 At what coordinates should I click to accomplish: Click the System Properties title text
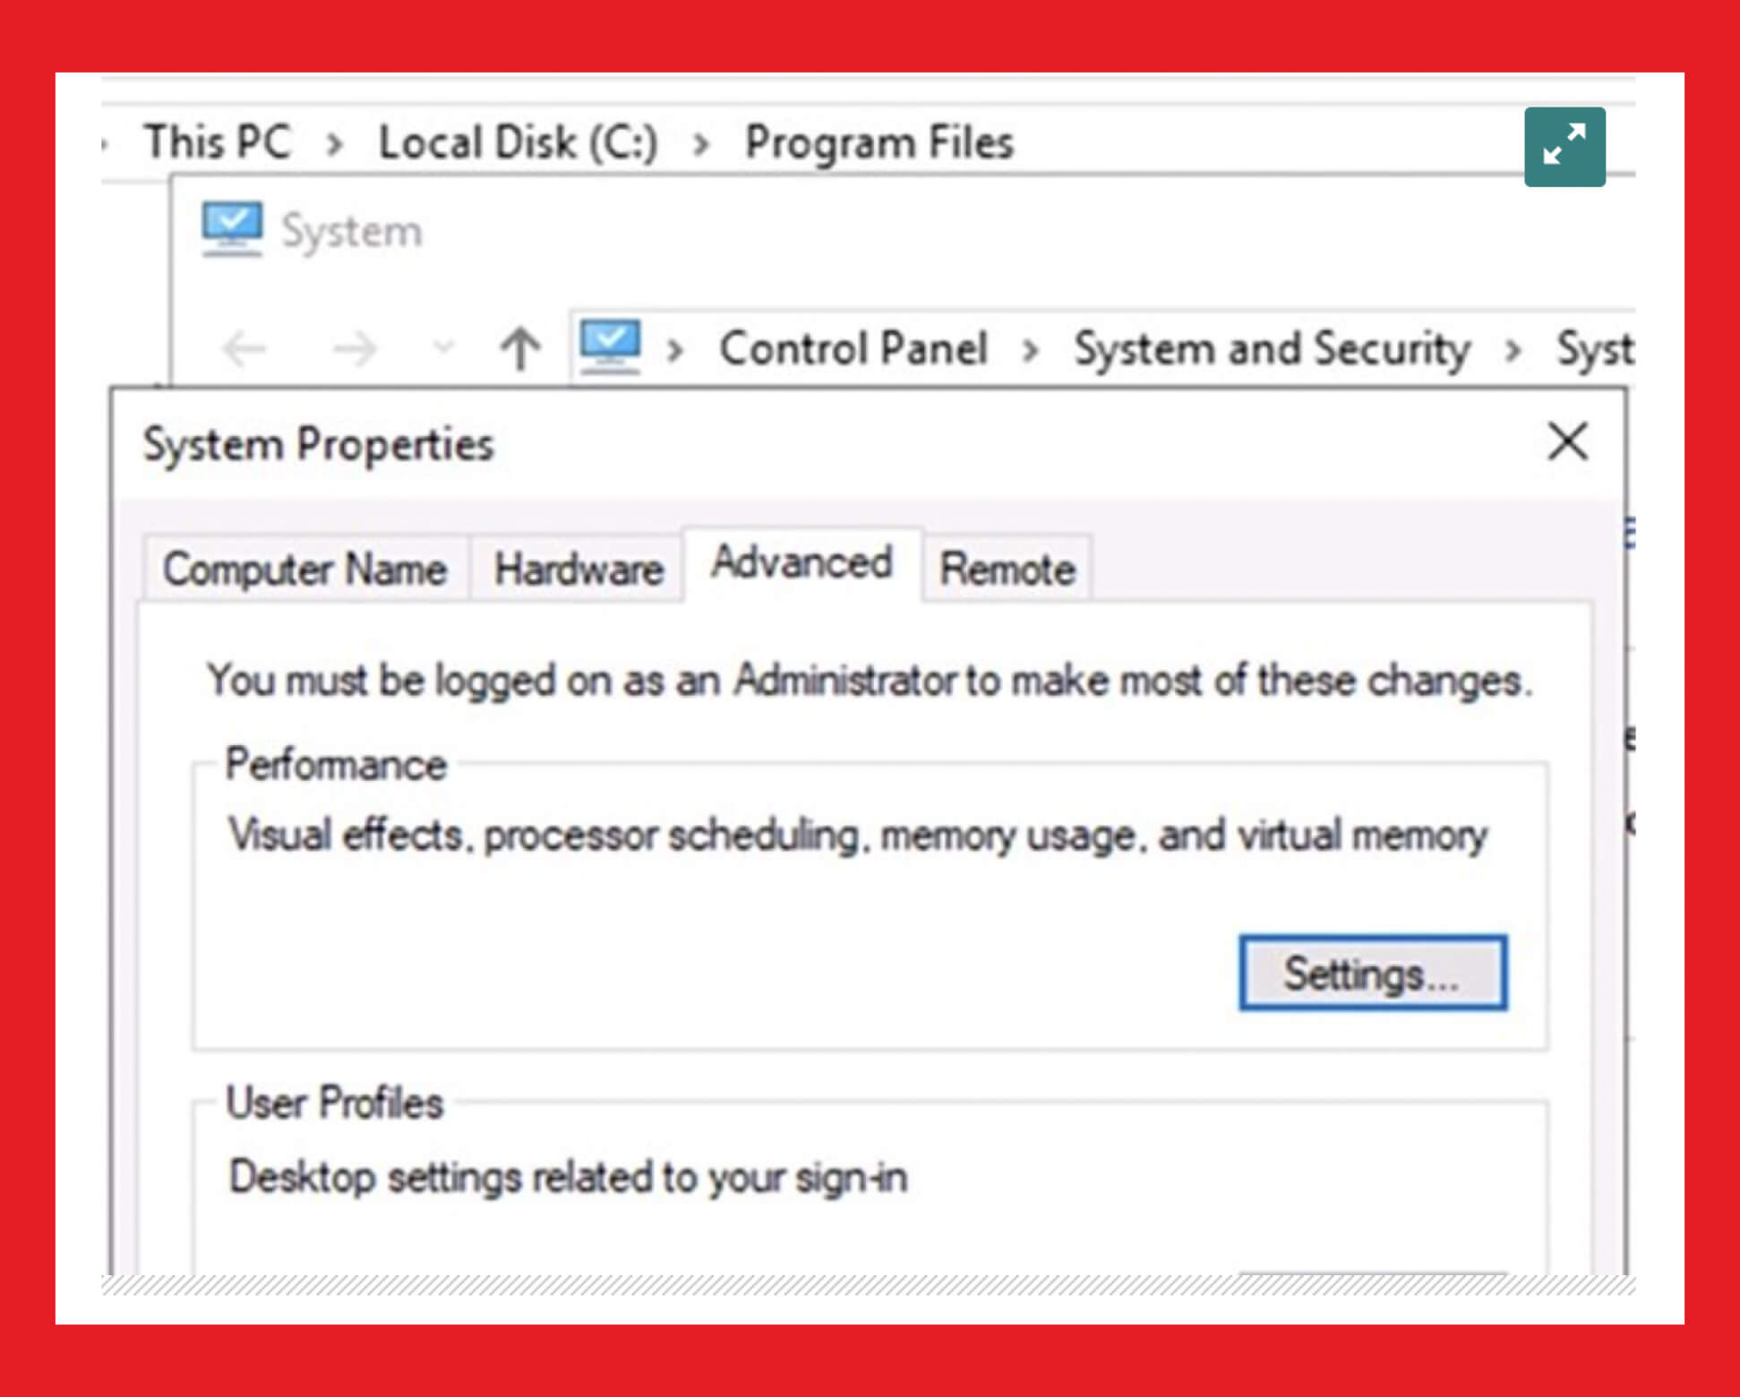(318, 444)
